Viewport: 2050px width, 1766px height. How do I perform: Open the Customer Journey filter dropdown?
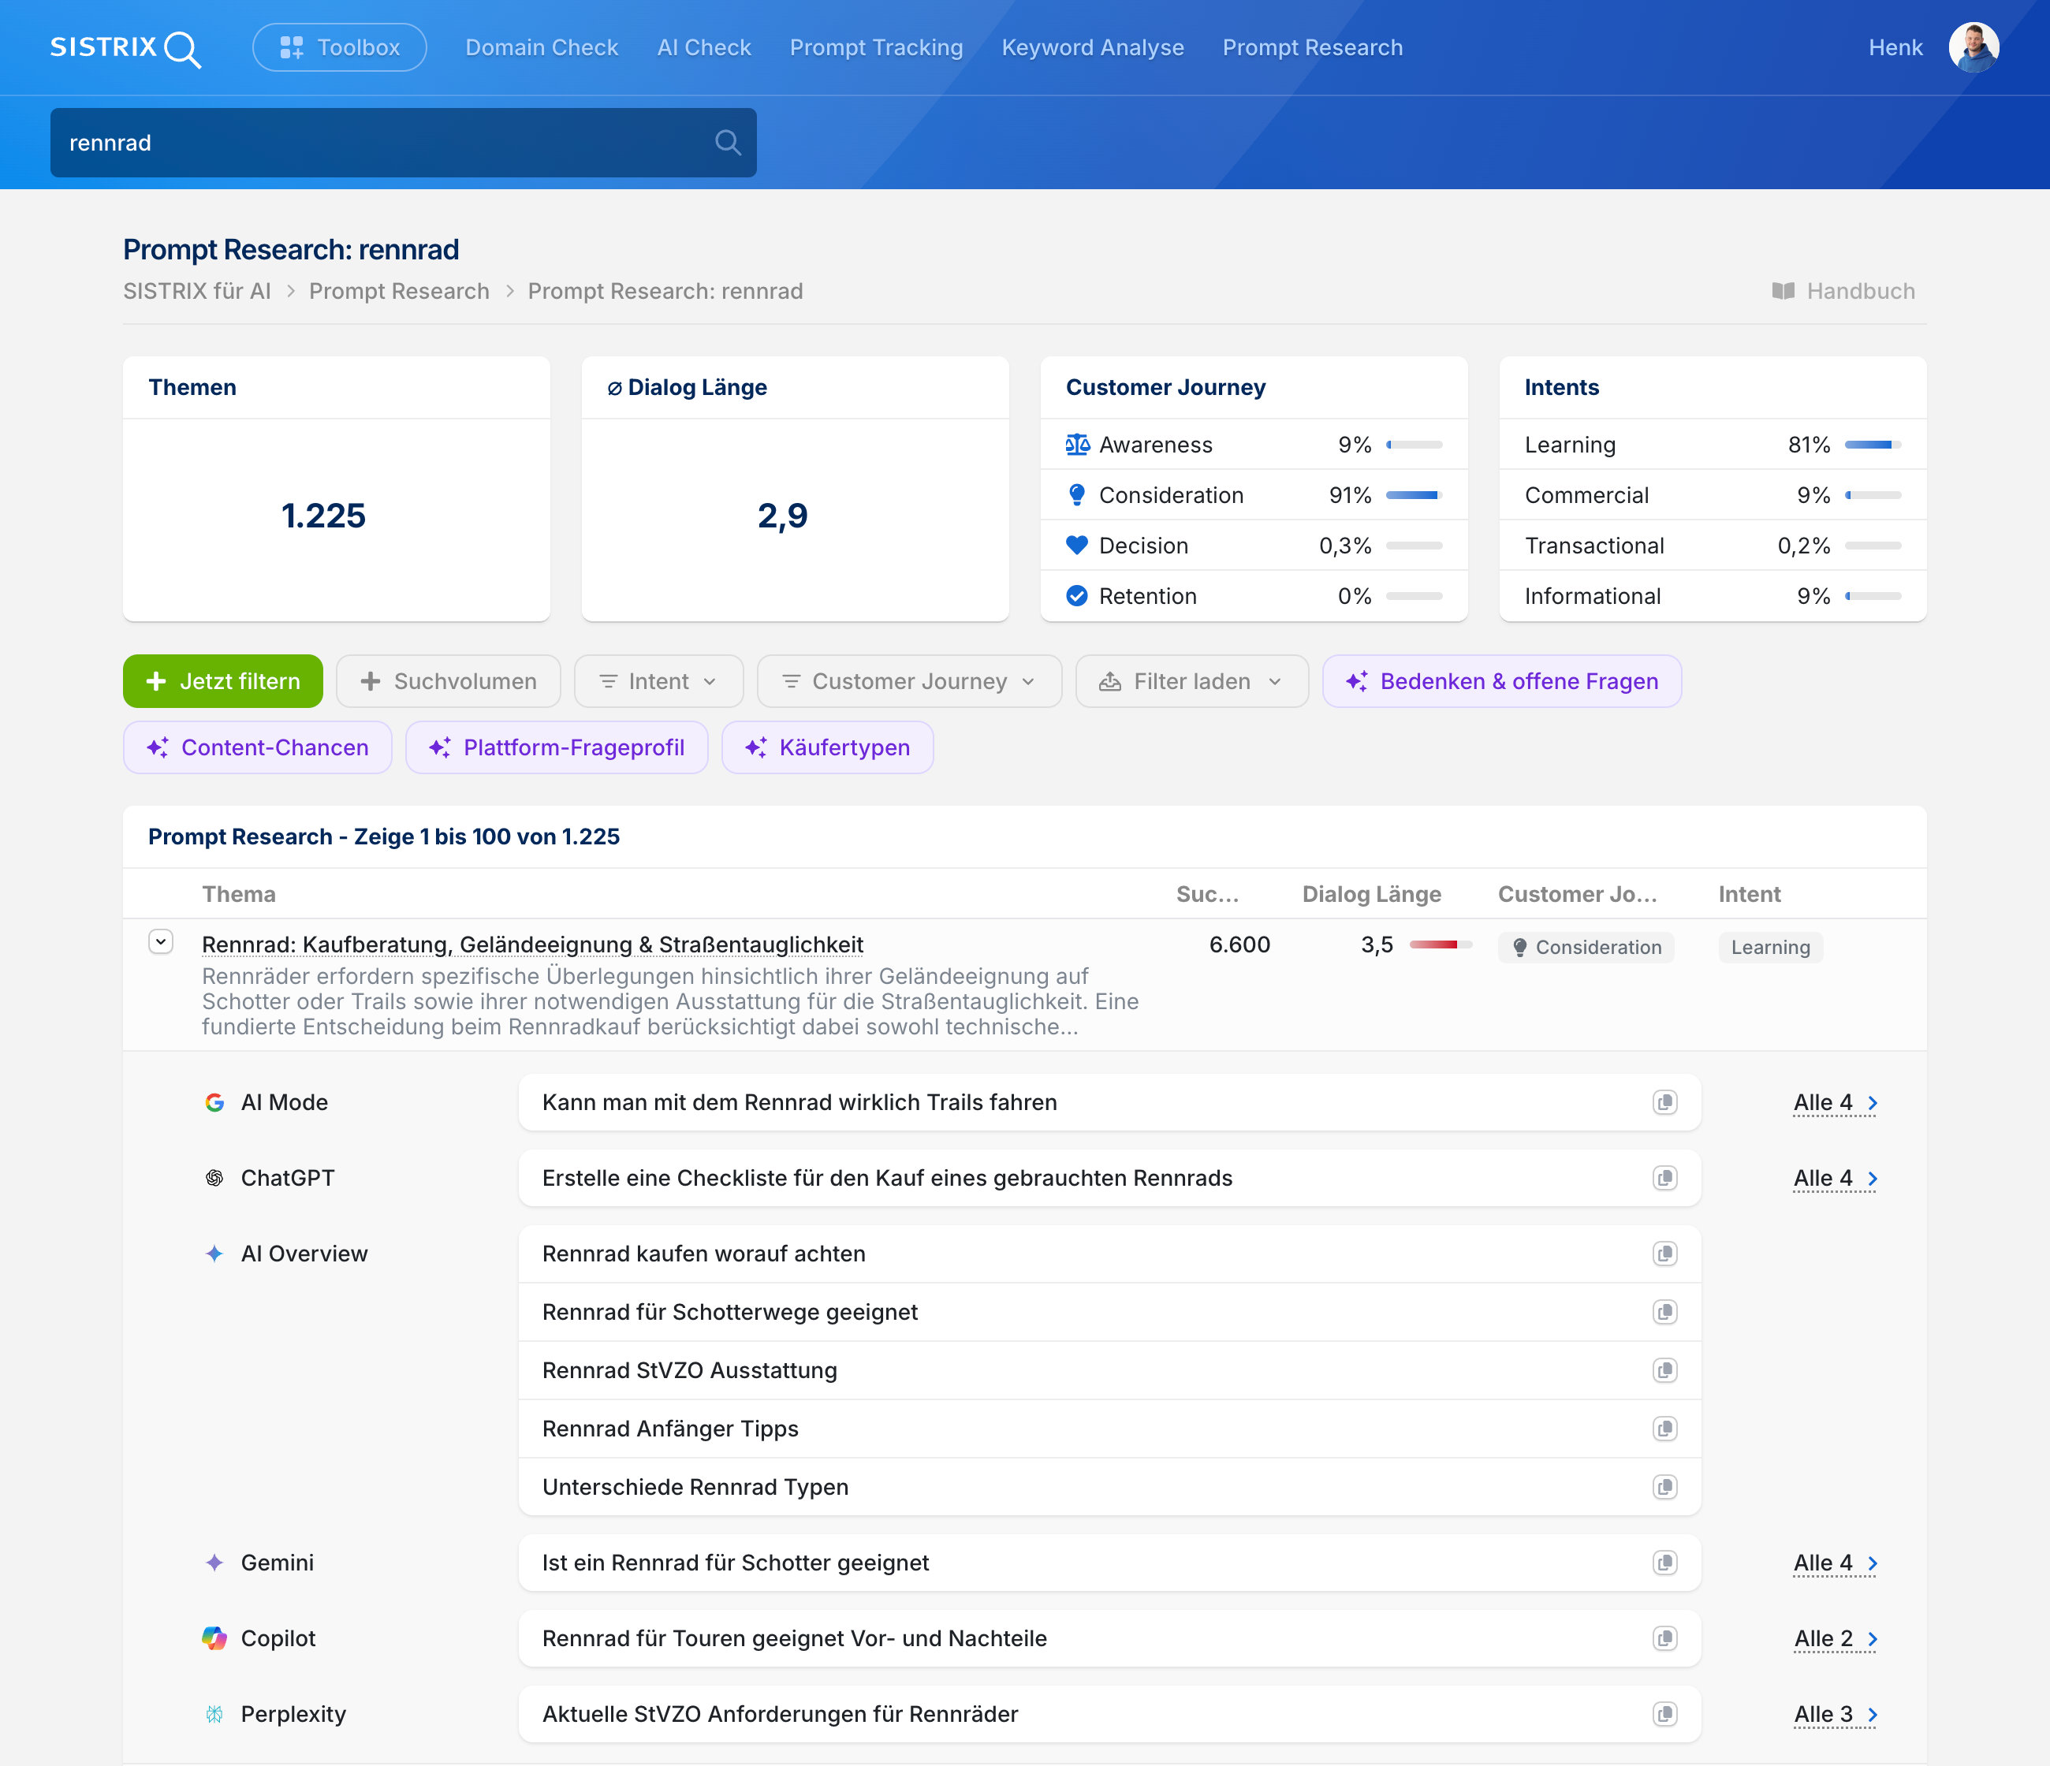pyautogui.click(x=909, y=682)
